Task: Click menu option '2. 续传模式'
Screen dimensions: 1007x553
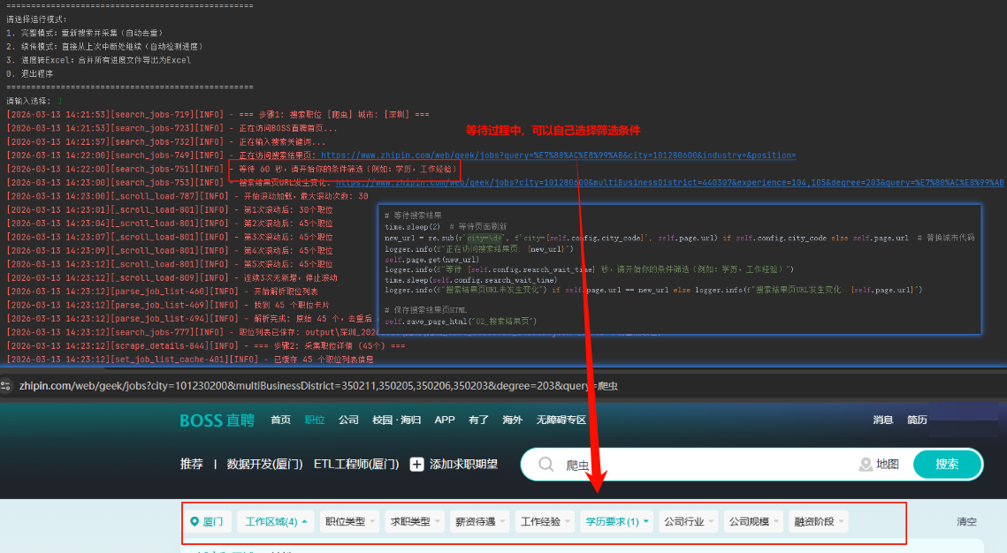Action: (x=104, y=46)
